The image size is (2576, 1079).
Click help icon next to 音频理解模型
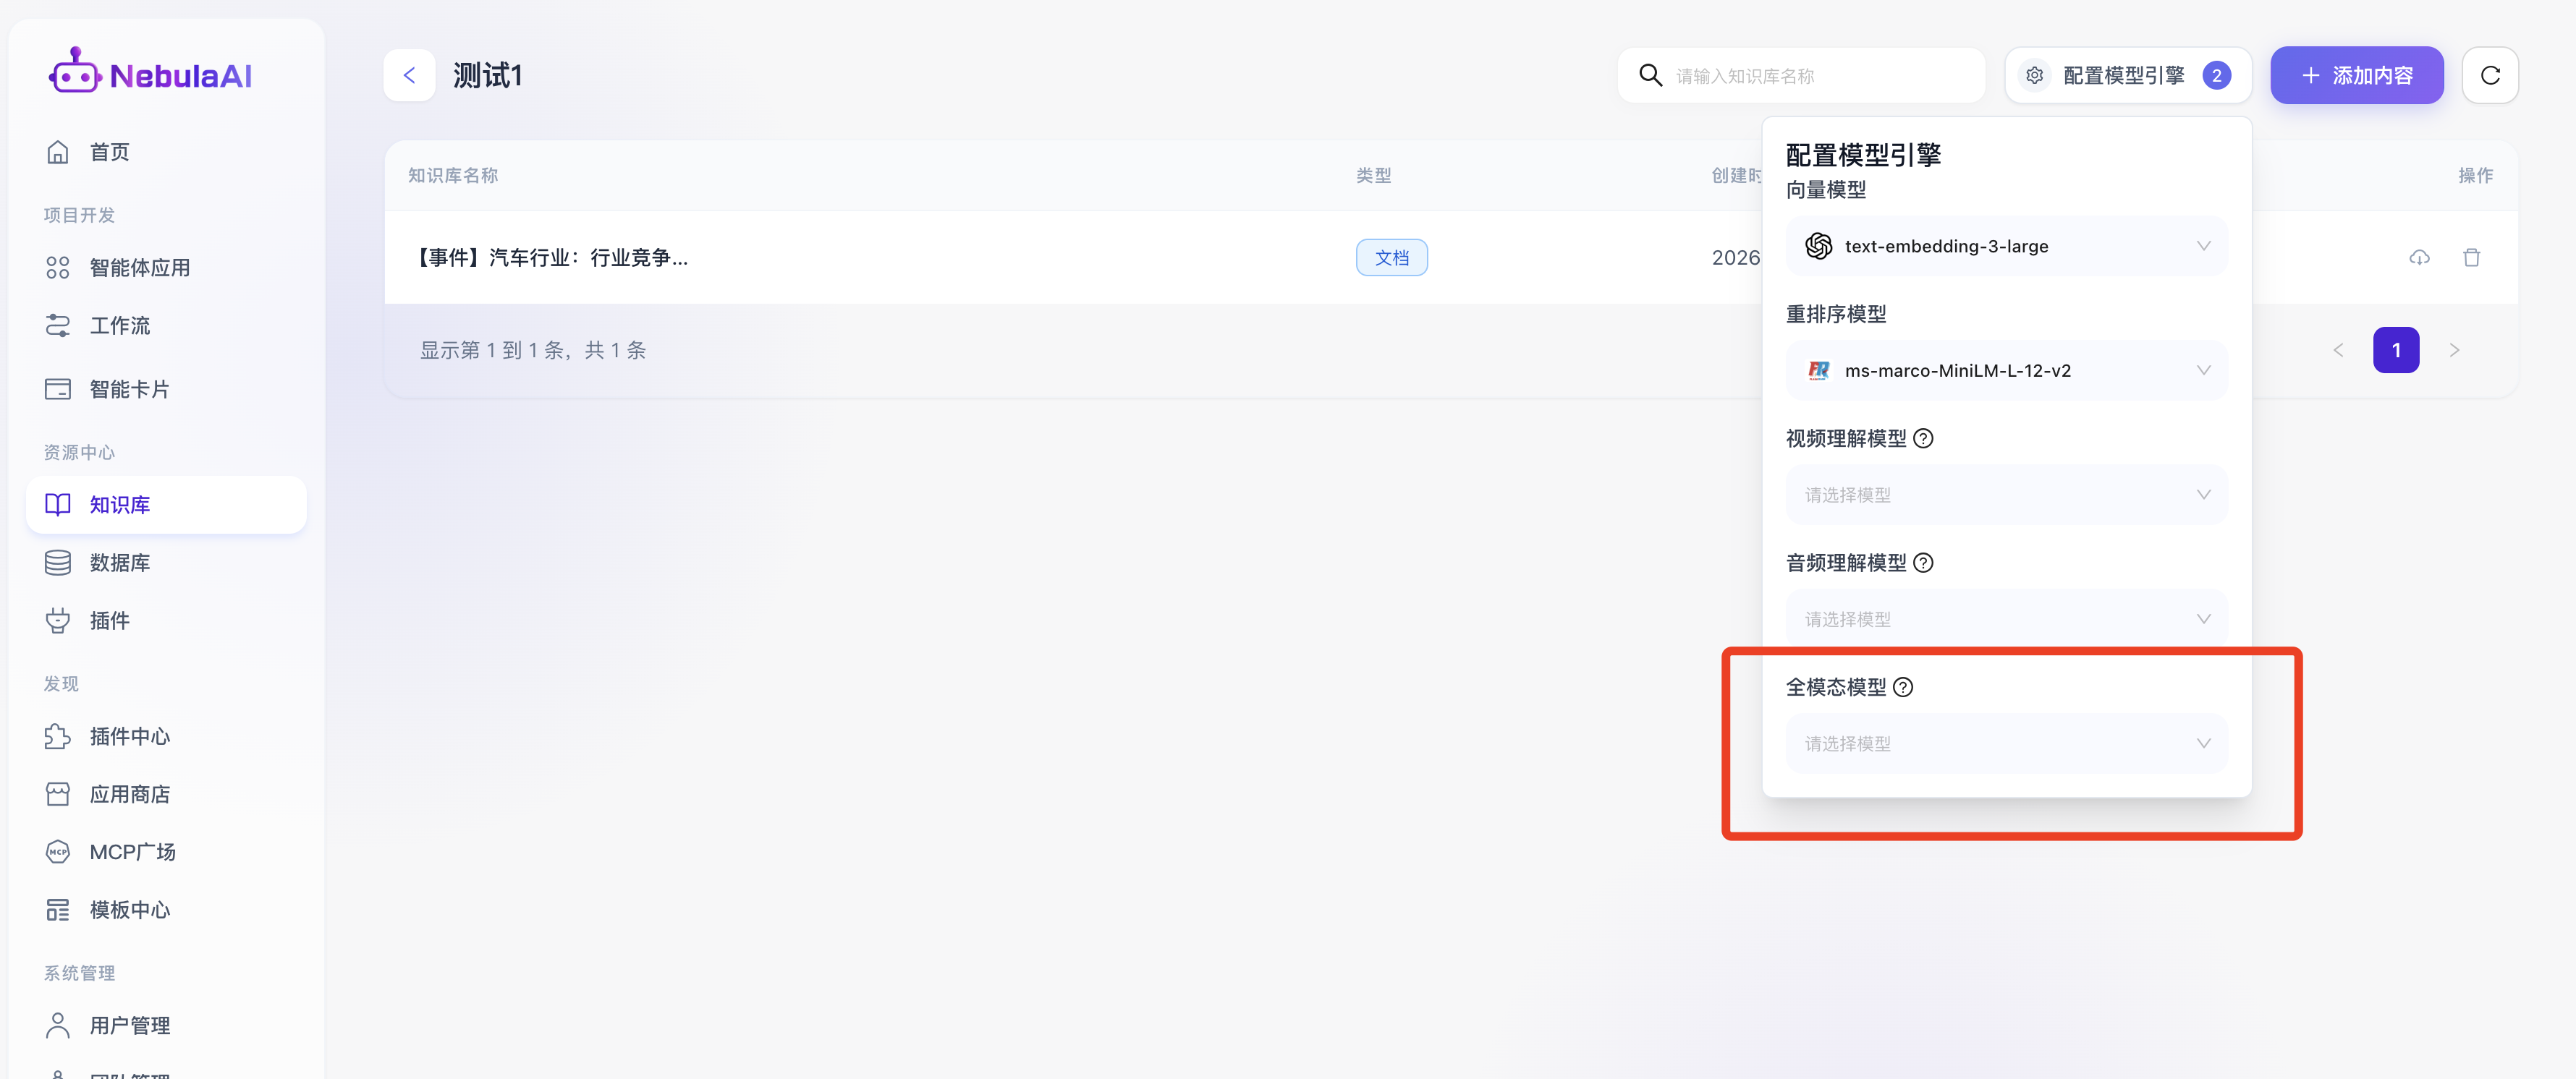click(1923, 563)
